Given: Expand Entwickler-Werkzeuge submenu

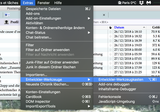Looking at the screenshot, I should 57,79.
